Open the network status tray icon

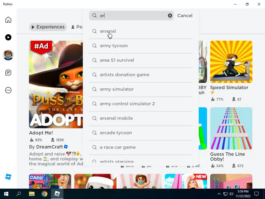[x=225, y=194]
